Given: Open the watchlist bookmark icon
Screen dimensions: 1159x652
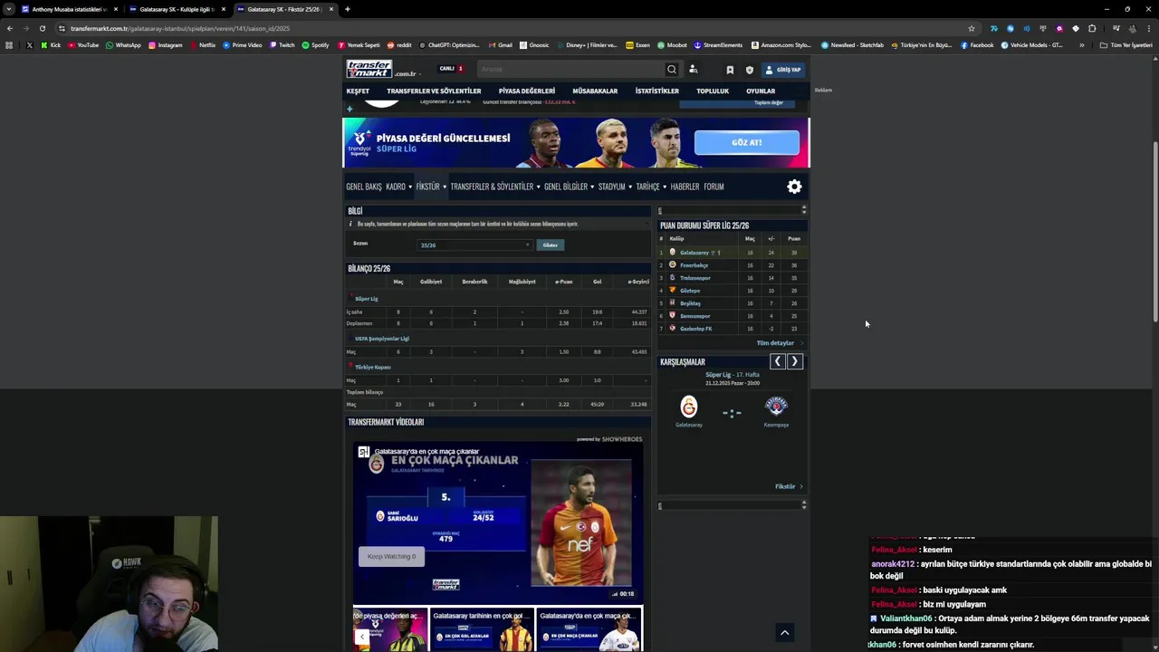Looking at the screenshot, I should [730, 70].
